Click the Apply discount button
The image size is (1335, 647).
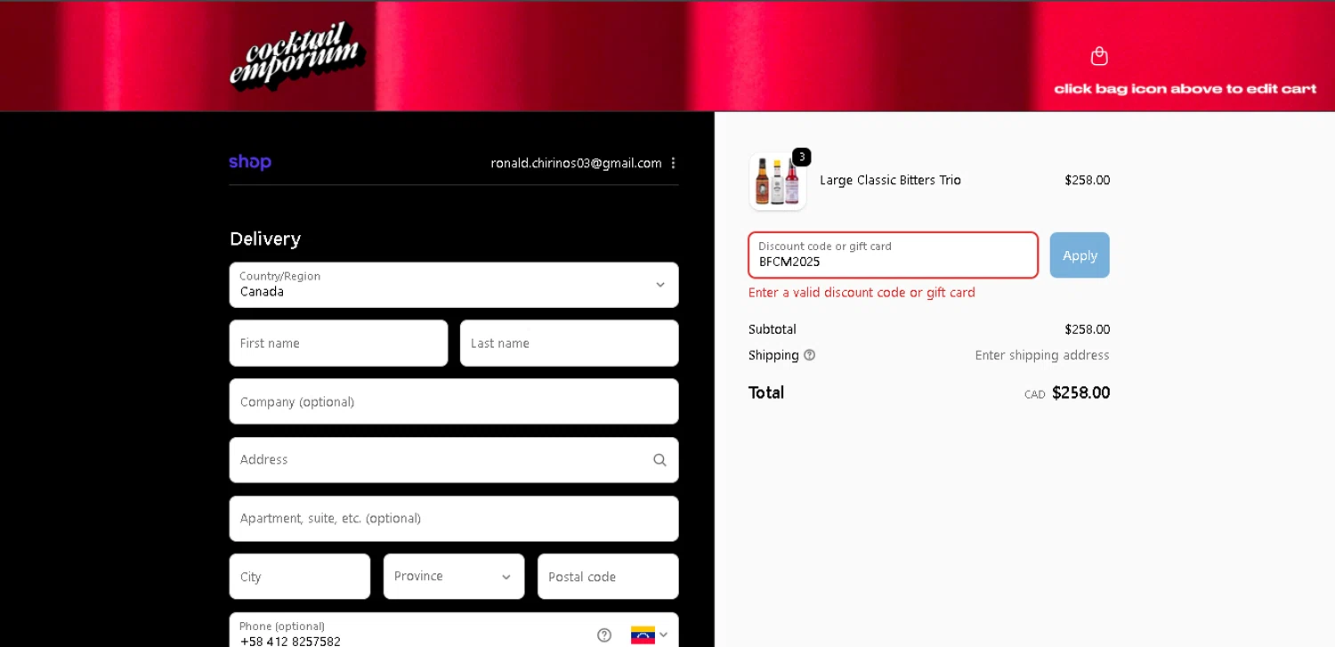pyautogui.click(x=1080, y=255)
